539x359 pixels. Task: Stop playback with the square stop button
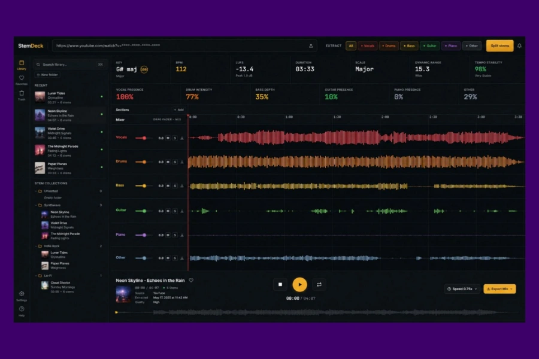click(280, 284)
